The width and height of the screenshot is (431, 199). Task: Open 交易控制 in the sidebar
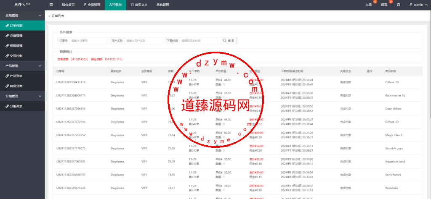tap(22, 56)
